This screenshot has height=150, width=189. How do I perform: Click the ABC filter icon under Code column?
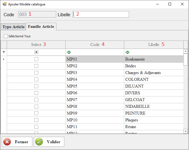[x=69, y=52]
